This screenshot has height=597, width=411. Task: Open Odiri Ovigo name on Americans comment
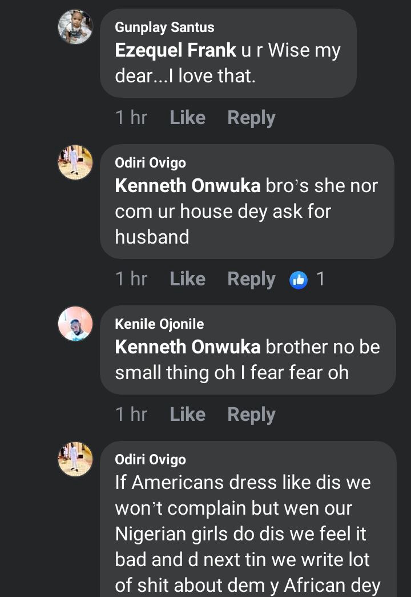click(150, 460)
